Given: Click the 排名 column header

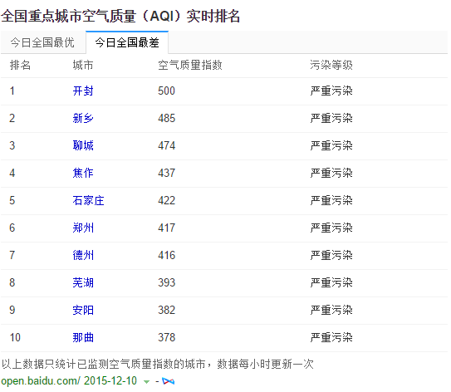Looking at the screenshot, I should click(20, 66).
